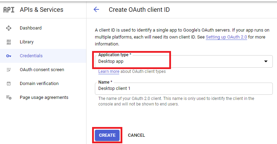Screen dimensions: 277x144
Task: Expand the Desktop app dropdown arrow
Action: click(266, 61)
